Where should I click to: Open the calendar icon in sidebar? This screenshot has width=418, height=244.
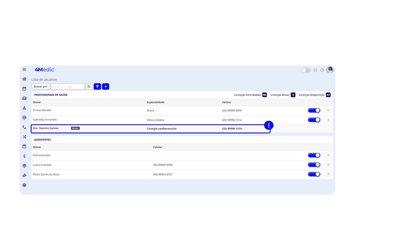(x=24, y=89)
